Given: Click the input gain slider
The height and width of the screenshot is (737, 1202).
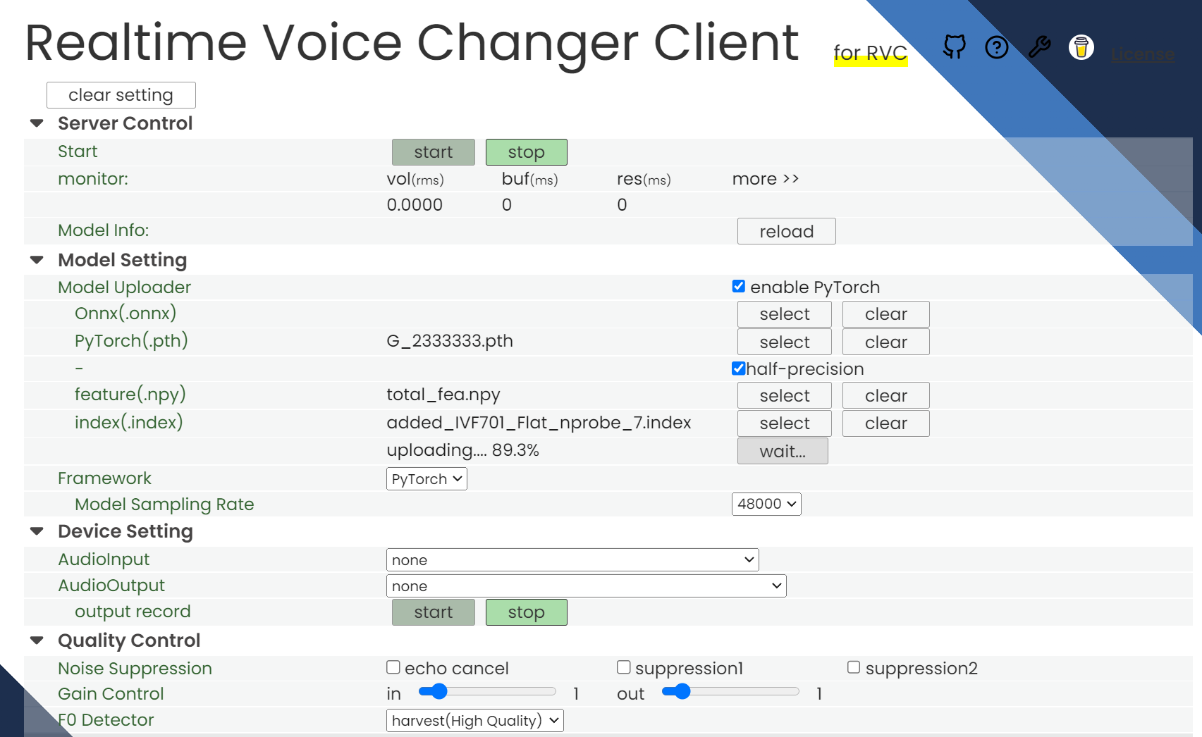Looking at the screenshot, I should pos(486,692).
